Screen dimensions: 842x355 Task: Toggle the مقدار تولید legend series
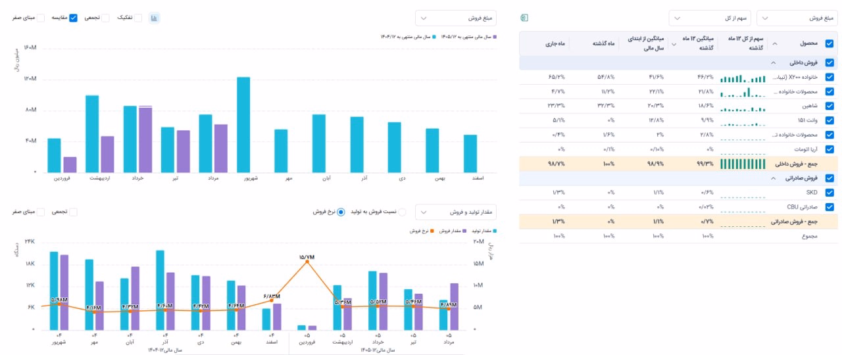pyautogui.click(x=483, y=231)
